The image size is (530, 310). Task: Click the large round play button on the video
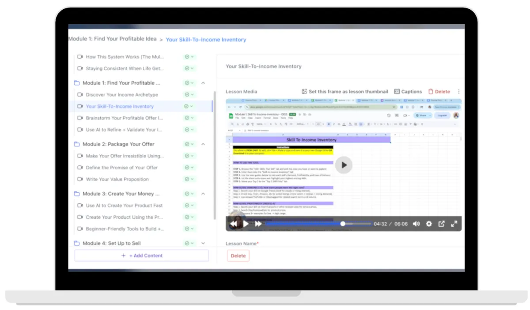tap(344, 165)
